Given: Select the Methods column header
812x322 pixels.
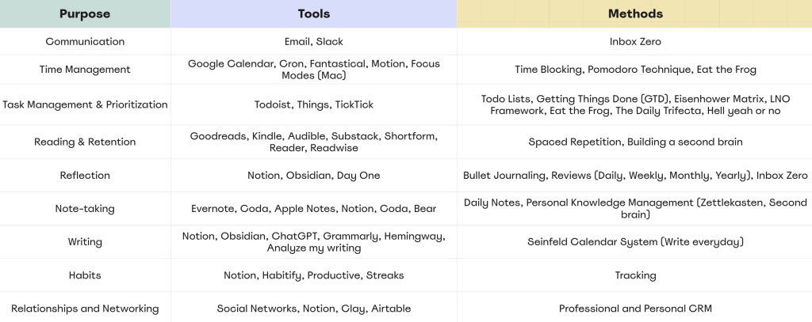Looking at the screenshot, I should [635, 14].
